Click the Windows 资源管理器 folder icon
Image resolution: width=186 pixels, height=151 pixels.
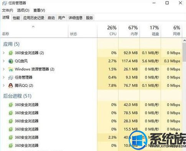11,69
